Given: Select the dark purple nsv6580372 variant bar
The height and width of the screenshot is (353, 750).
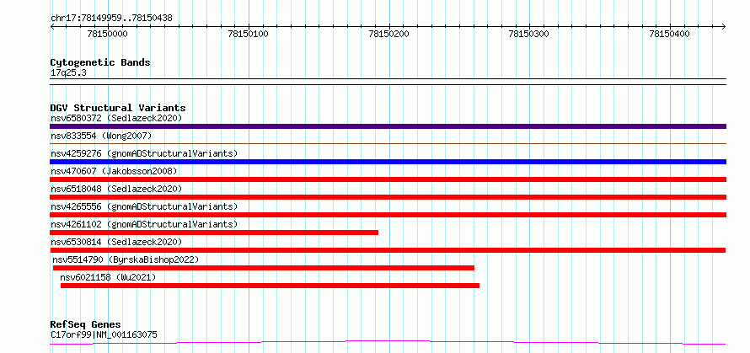Looking at the screenshot, I should 388,126.
